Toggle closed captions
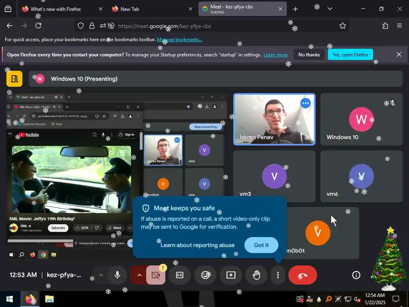The height and width of the screenshot is (307, 409). (x=180, y=275)
